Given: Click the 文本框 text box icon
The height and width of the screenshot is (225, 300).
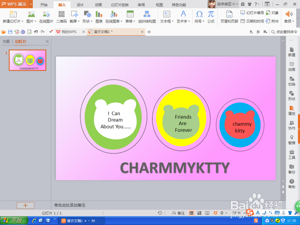Looking at the screenshot, I should tap(166, 14).
